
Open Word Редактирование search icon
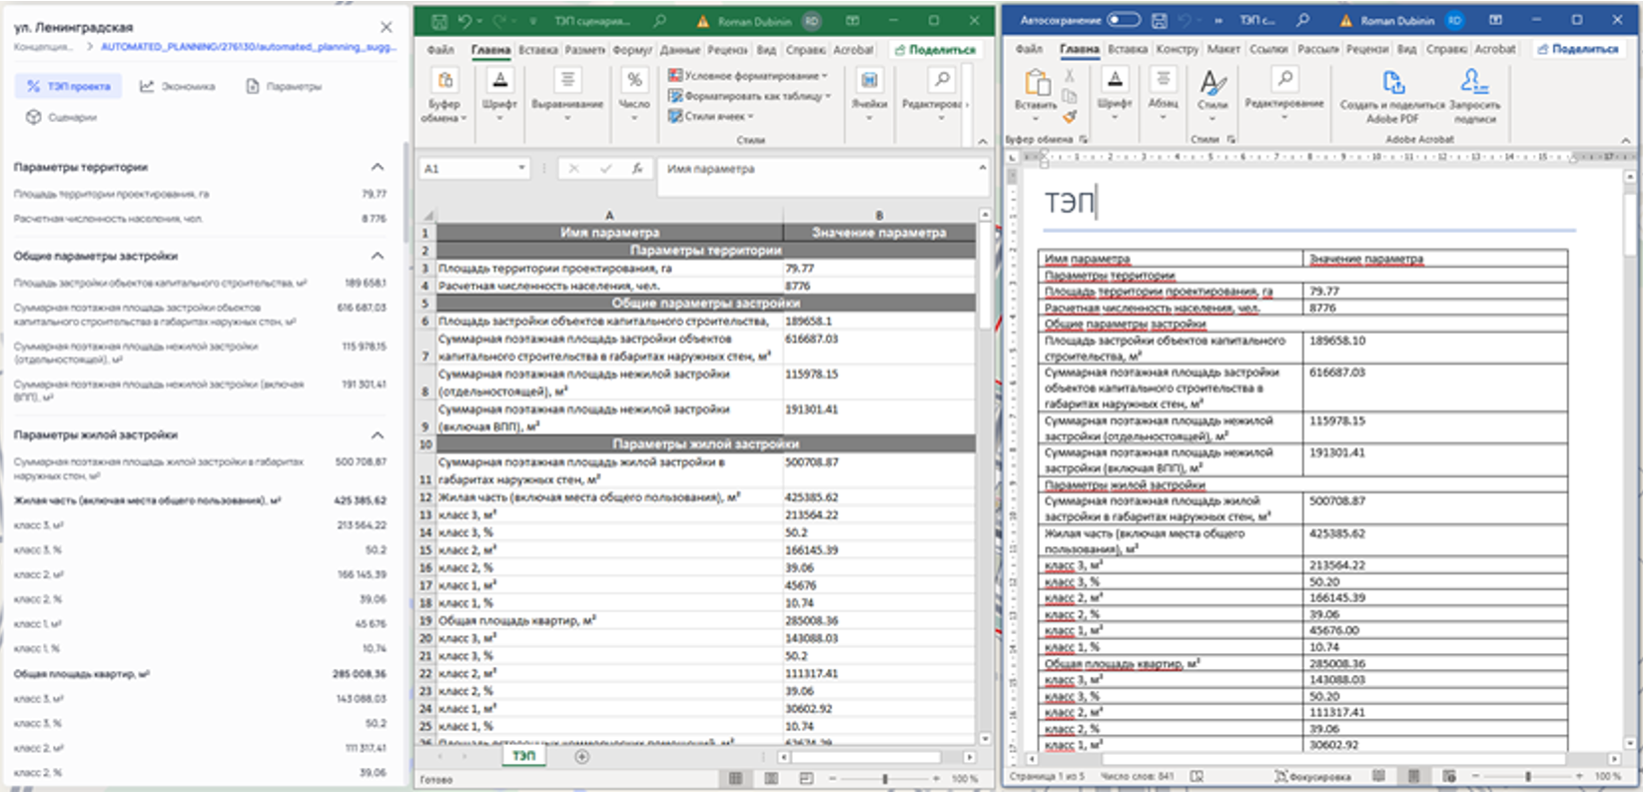[1285, 79]
